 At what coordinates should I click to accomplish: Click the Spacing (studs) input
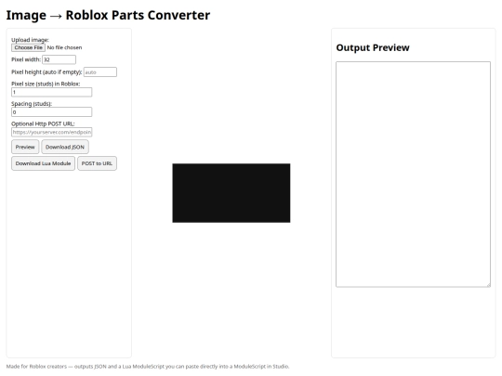pyautogui.click(x=51, y=112)
